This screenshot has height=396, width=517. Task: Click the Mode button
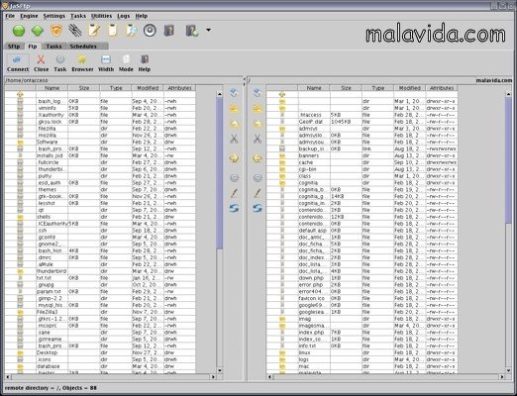point(126,63)
